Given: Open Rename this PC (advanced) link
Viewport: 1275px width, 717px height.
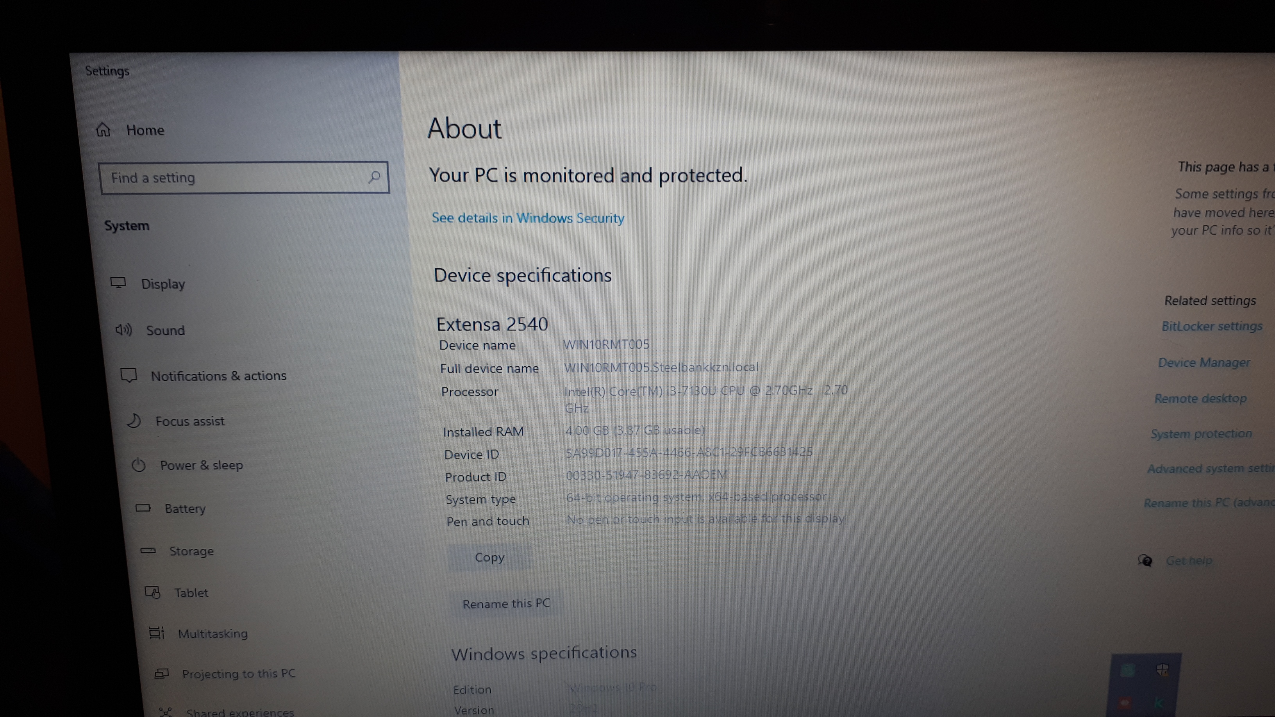Looking at the screenshot, I should (x=1209, y=503).
